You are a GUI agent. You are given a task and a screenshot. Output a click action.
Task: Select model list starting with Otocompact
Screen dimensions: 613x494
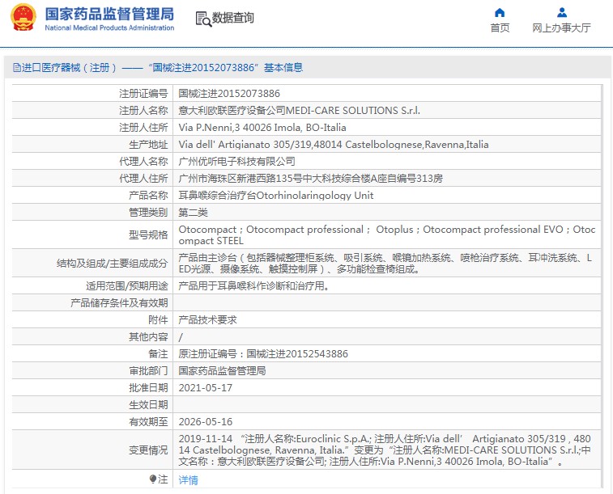point(386,235)
